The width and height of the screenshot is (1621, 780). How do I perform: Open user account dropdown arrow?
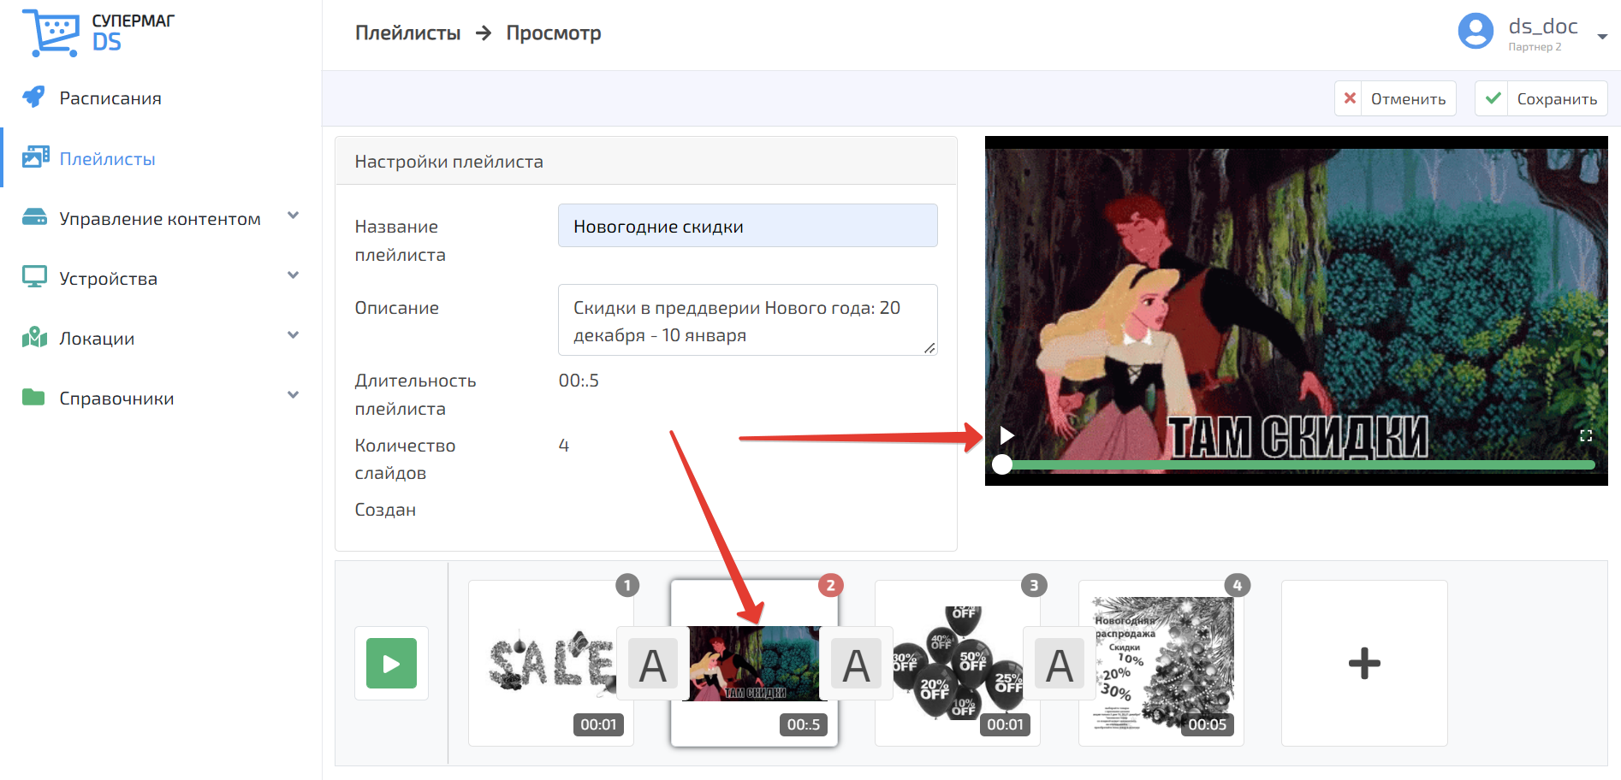[x=1602, y=37]
